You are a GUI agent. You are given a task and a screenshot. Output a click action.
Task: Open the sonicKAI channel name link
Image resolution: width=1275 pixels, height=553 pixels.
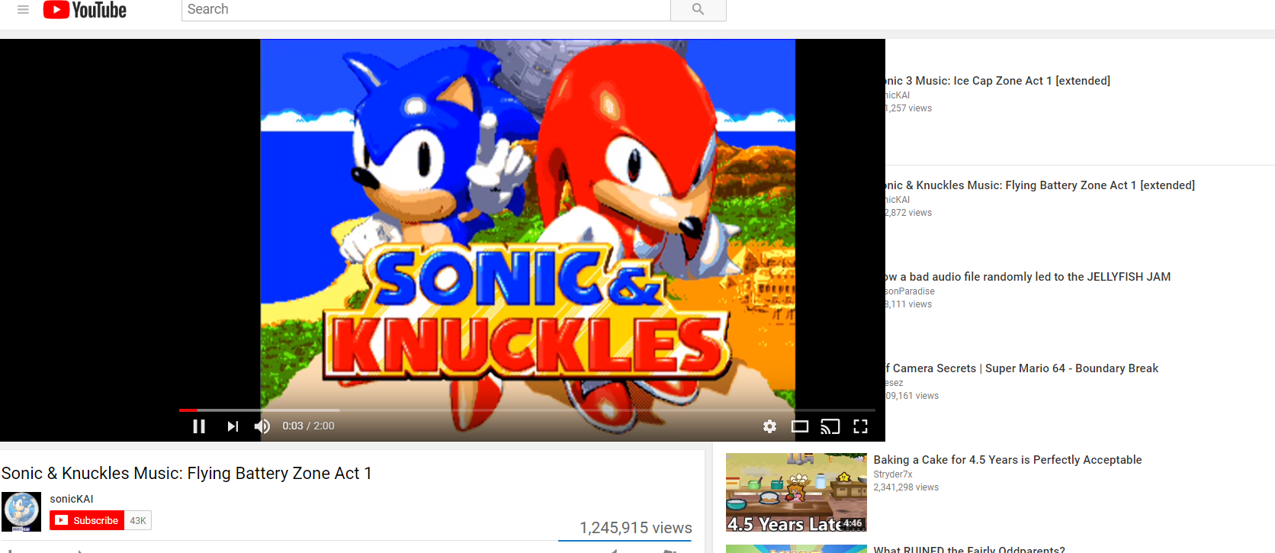tap(72, 499)
